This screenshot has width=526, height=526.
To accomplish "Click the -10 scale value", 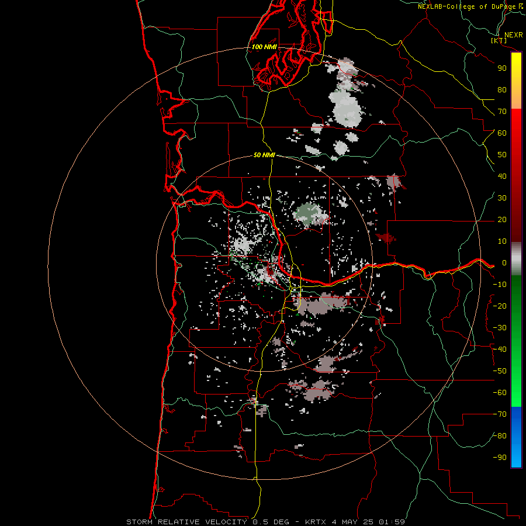I will [500, 285].
